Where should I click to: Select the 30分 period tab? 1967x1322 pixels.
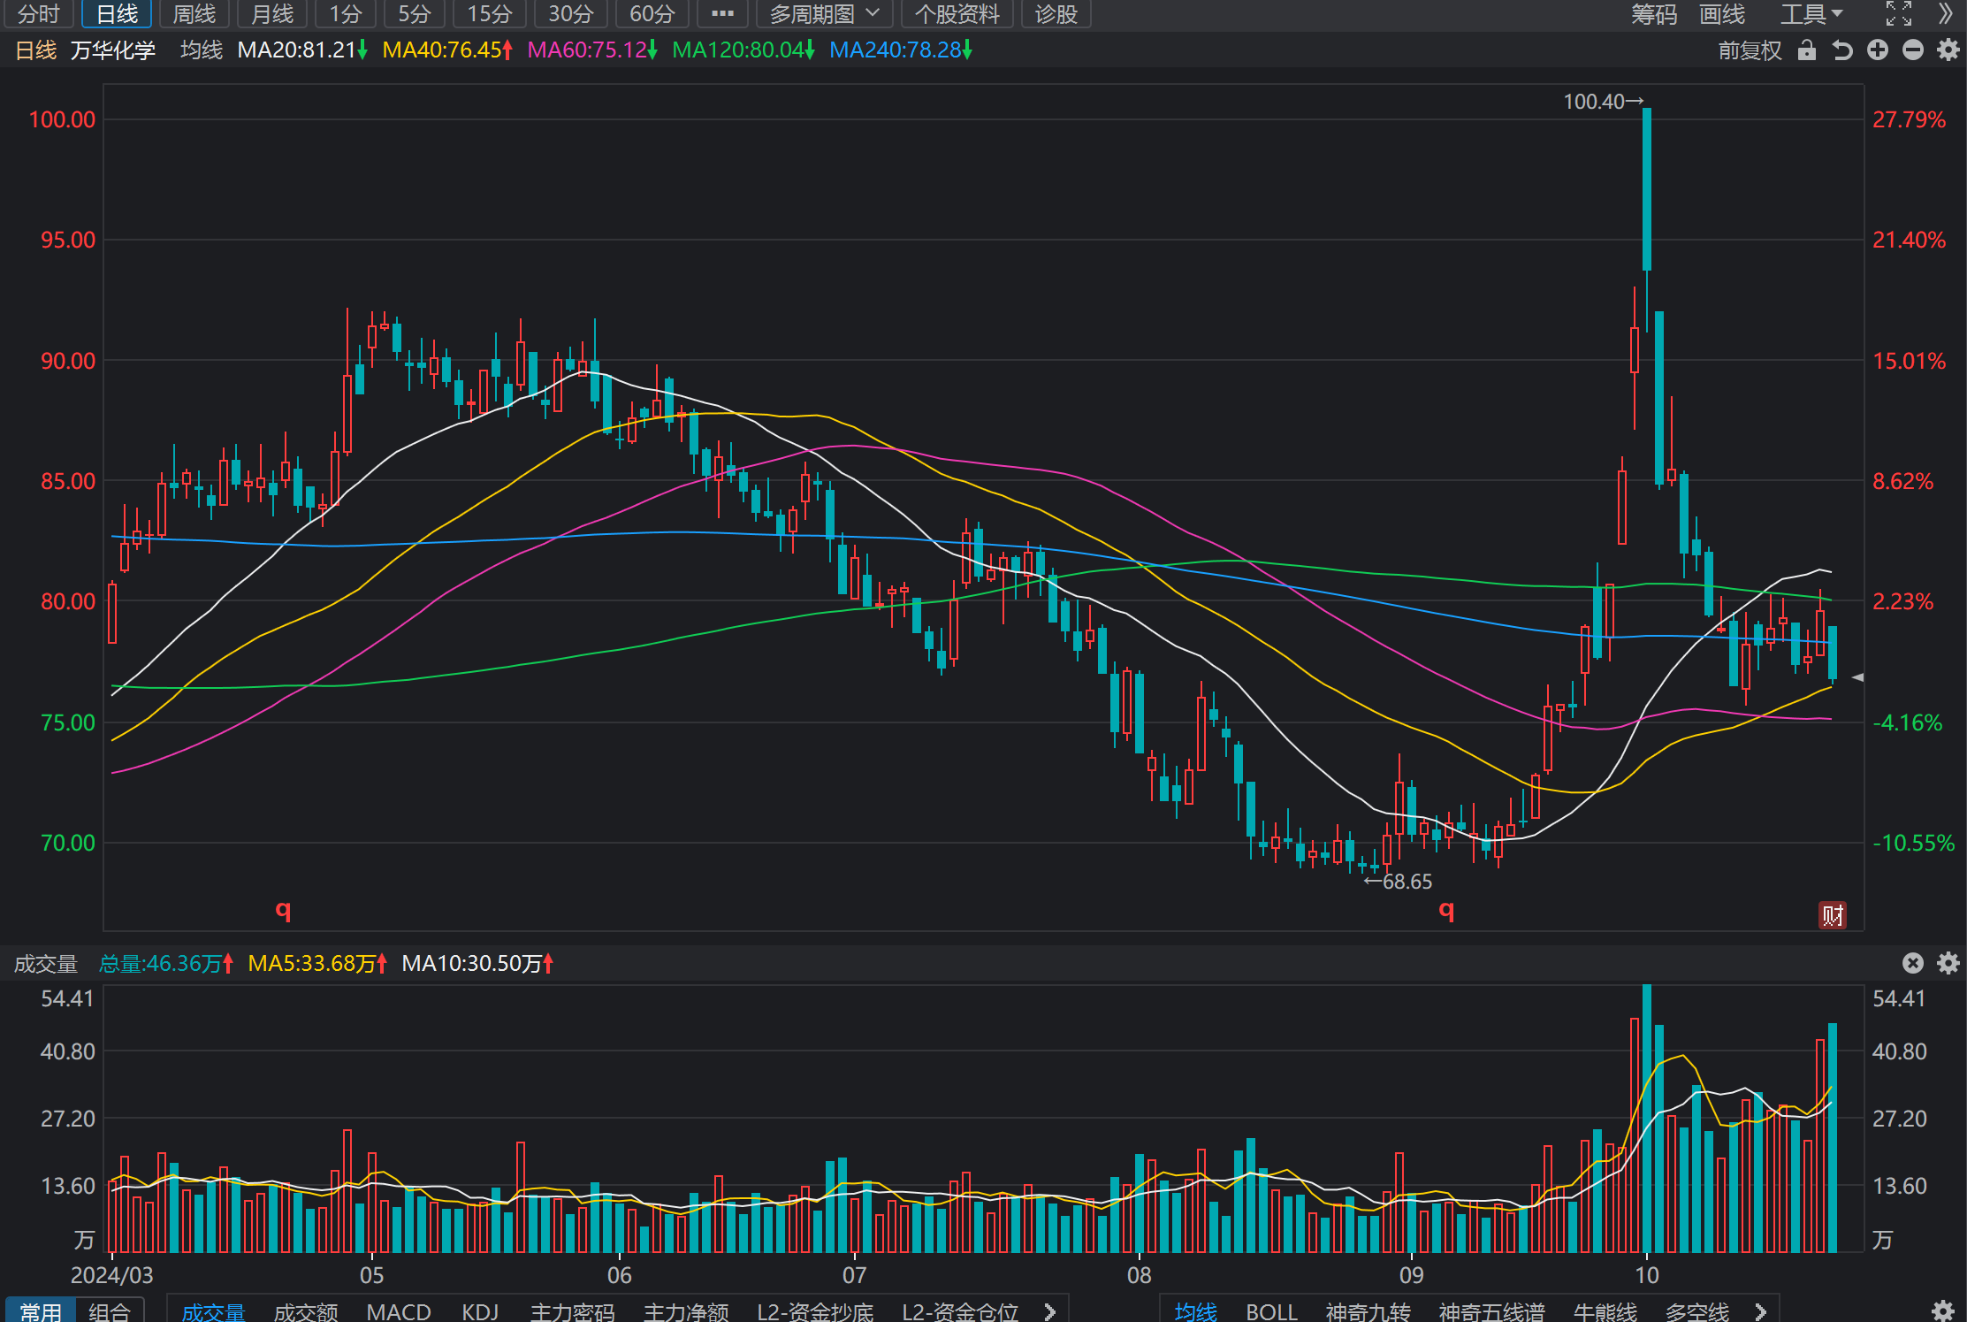pyautogui.click(x=570, y=13)
